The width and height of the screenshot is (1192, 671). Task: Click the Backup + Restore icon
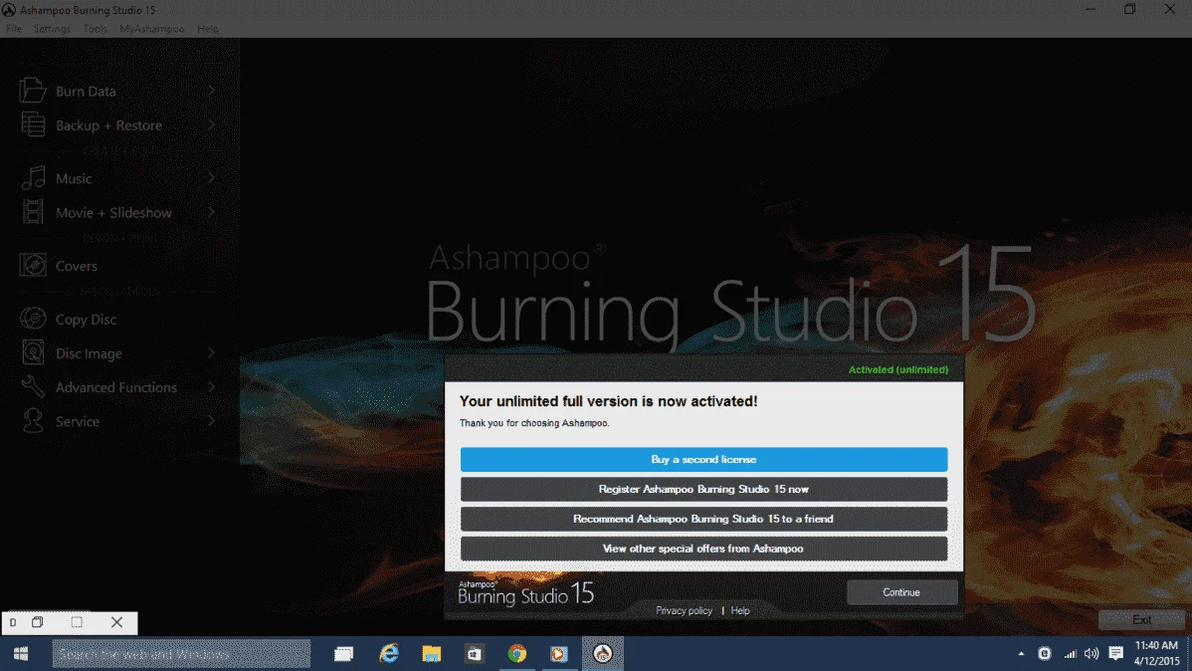33,124
